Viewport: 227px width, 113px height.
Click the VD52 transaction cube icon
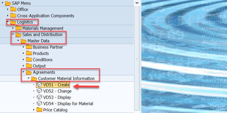click(39, 91)
